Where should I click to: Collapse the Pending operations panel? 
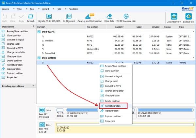[33, 86]
